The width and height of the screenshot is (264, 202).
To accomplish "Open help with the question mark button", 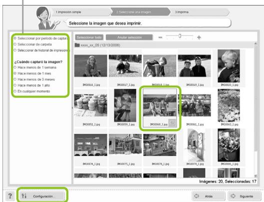I will click(10, 196).
